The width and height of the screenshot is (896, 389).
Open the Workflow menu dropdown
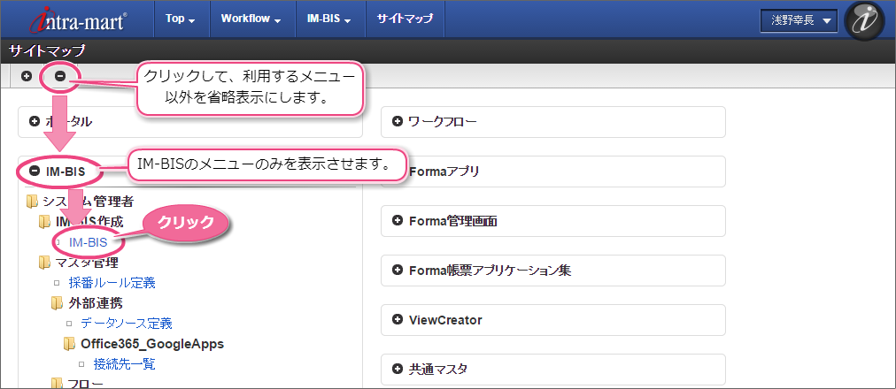pos(251,19)
